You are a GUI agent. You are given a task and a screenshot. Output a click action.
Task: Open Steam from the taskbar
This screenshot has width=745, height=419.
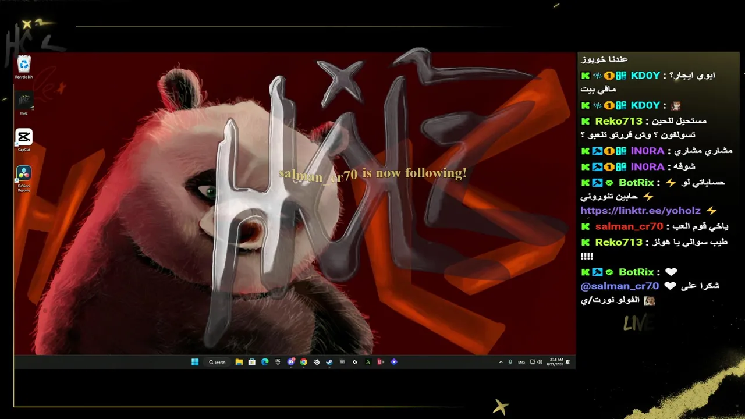point(329,362)
